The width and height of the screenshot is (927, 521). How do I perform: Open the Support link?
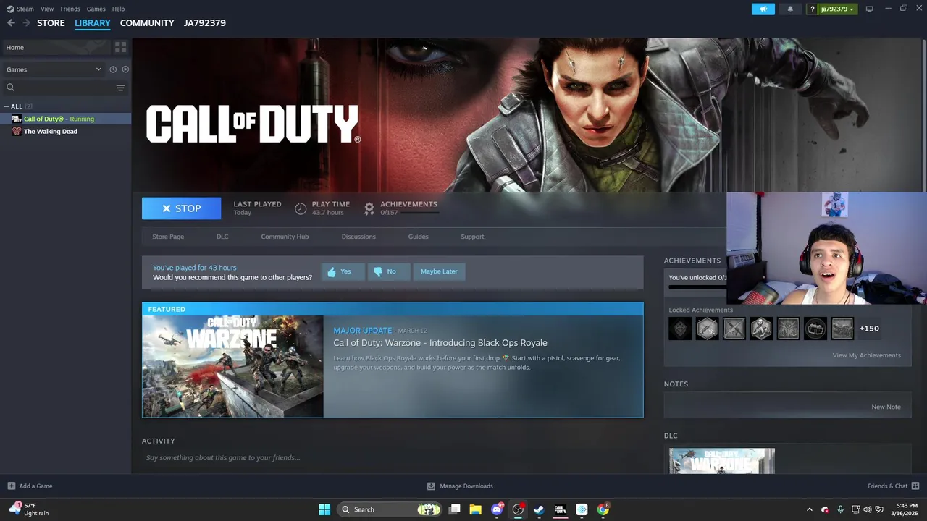pyautogui.click(x=472, y=237)
